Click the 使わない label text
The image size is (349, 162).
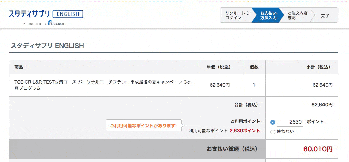click(x=285, y=131)
